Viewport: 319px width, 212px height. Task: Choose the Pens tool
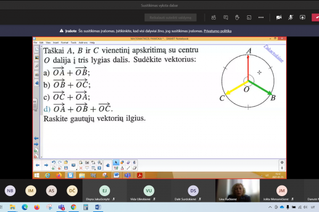click(116, 168)
